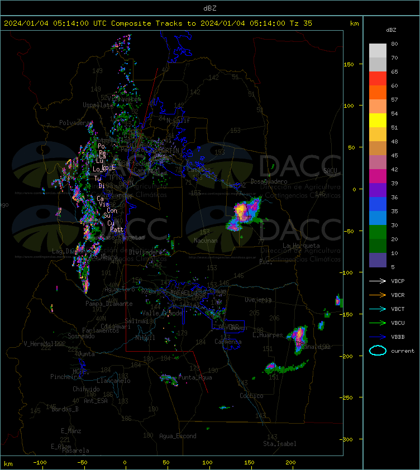Click the km label at bottom left
Screen dimensions: 420x470
8,464
